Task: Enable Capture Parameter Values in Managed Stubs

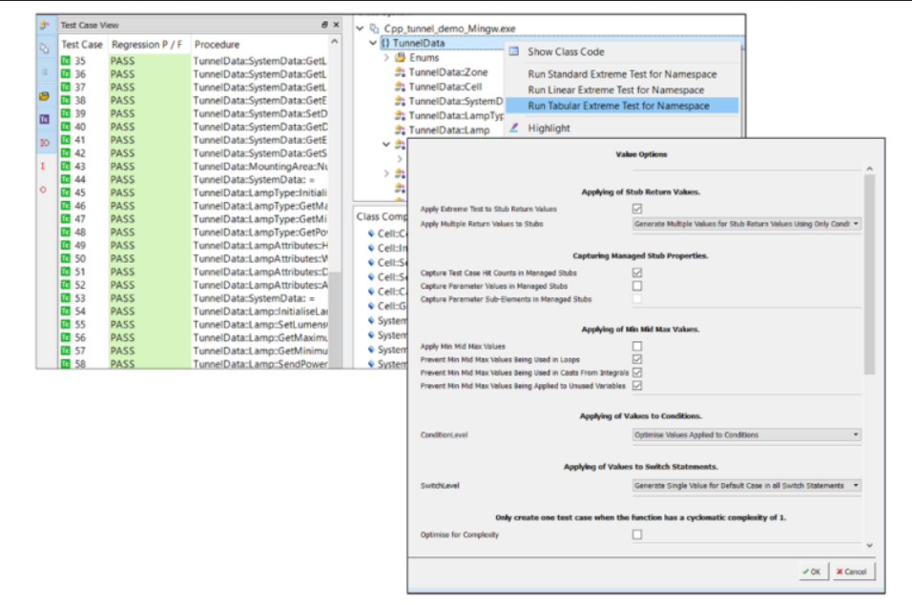Action: click(x=637, y=286)
